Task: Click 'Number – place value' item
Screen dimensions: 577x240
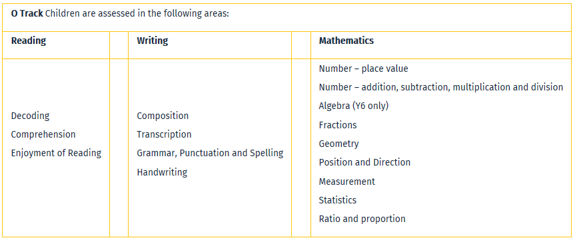Action: point(364,68)
